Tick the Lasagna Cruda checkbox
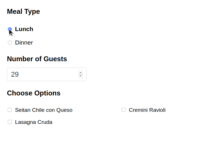Image resolution: width=199 pixels, height=167 pixels. [10, 122]
